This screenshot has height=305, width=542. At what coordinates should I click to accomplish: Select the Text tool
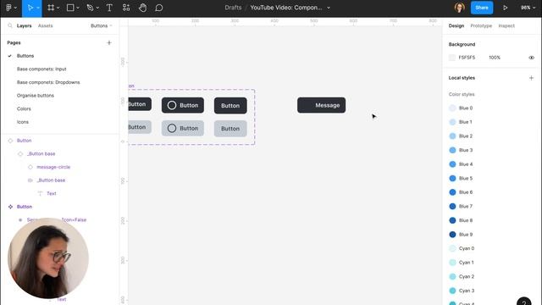coord(109,8)
